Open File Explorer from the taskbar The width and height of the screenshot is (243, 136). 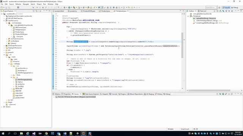click(21, 133)
